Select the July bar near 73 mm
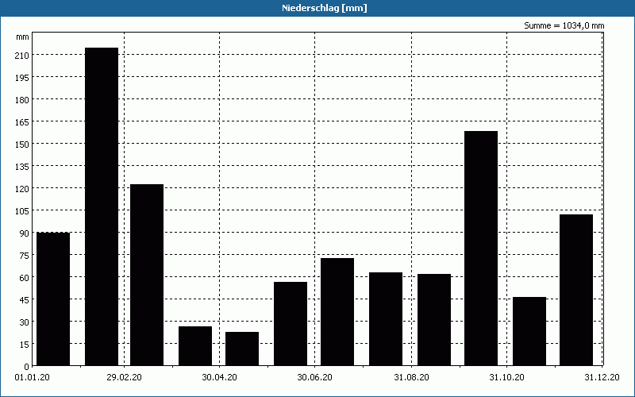The height and width of the screenshot is (397, 635). click(x=337, y=312)
